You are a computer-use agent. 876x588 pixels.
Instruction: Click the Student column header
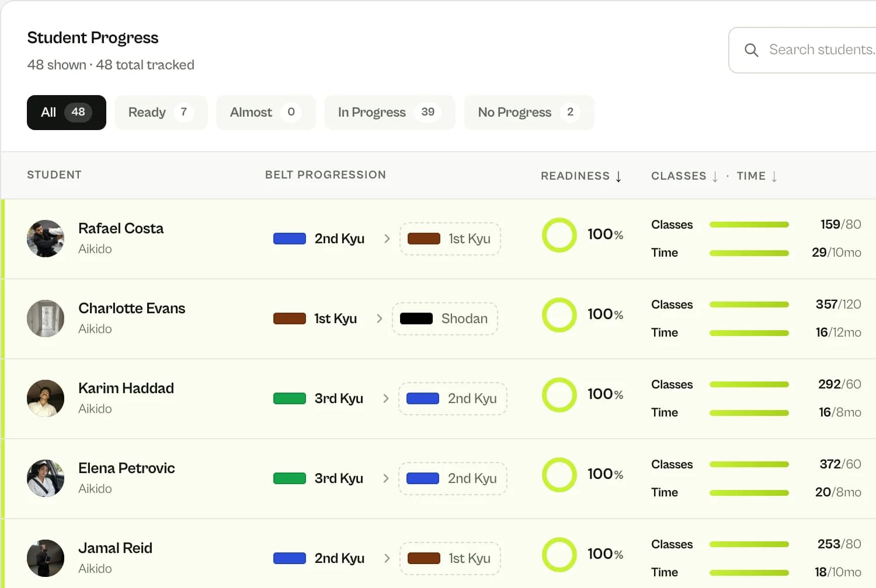(54, 175)
